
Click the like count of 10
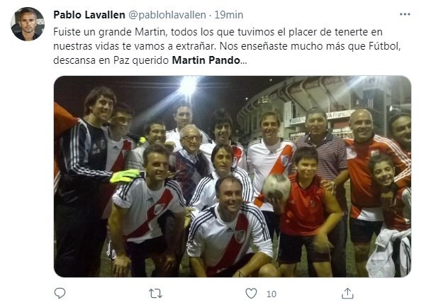(271, 294)
